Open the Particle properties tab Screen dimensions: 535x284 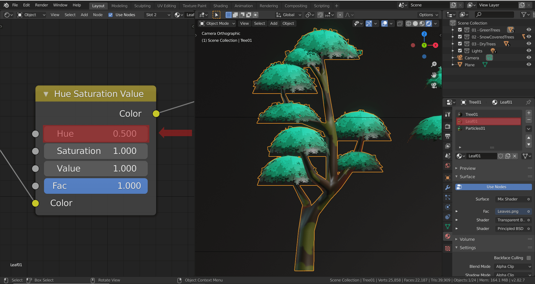click(448, 197)
